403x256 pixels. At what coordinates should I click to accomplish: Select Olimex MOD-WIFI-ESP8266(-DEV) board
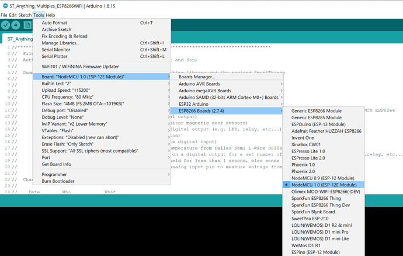pyautogui.click(x=324, y=192)
